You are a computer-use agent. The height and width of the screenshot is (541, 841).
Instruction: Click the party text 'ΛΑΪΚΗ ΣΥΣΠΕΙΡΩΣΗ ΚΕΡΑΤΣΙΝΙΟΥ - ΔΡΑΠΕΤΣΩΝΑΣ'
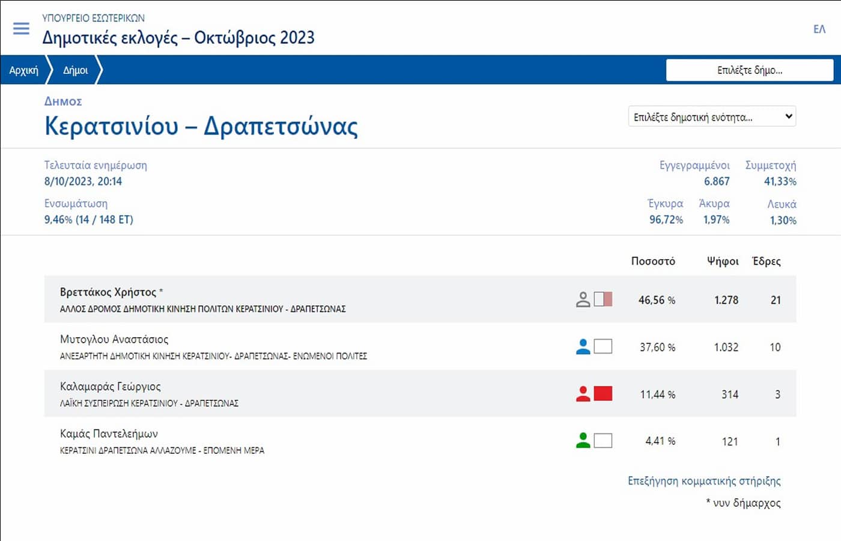[149, 403]
